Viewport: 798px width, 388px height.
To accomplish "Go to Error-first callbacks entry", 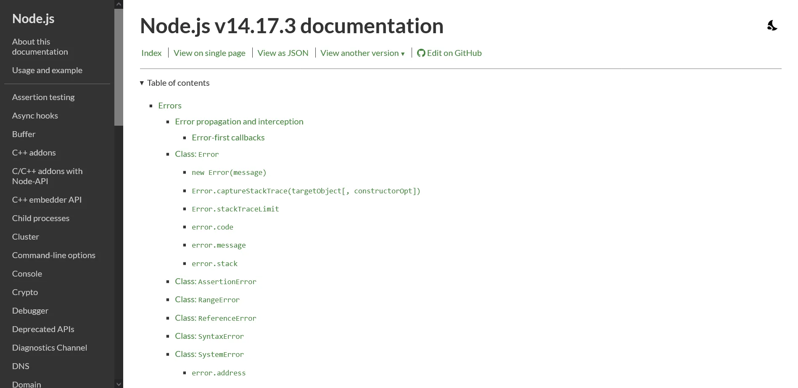I will [228, 137].
